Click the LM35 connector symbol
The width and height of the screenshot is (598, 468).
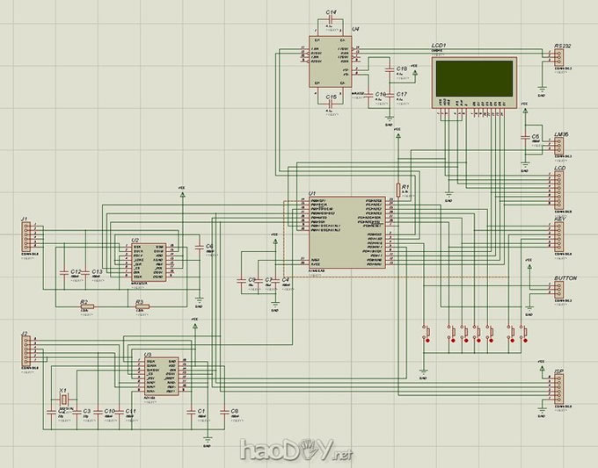pos(558,148)
